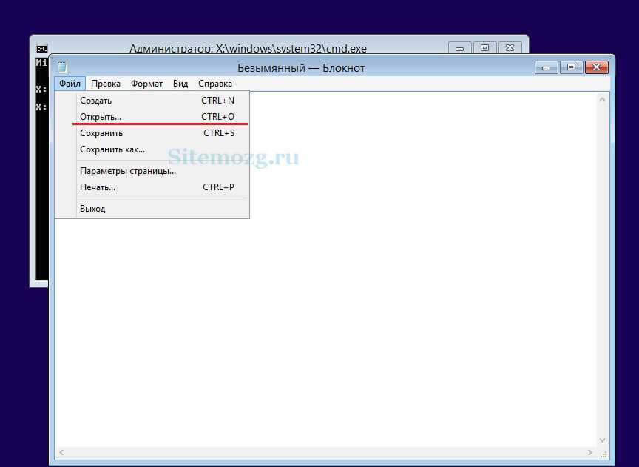This screenshot has width=639, height=467.
Task: Maximize the Notepad window
Action: pyautogui.click(x=571, y=67)
